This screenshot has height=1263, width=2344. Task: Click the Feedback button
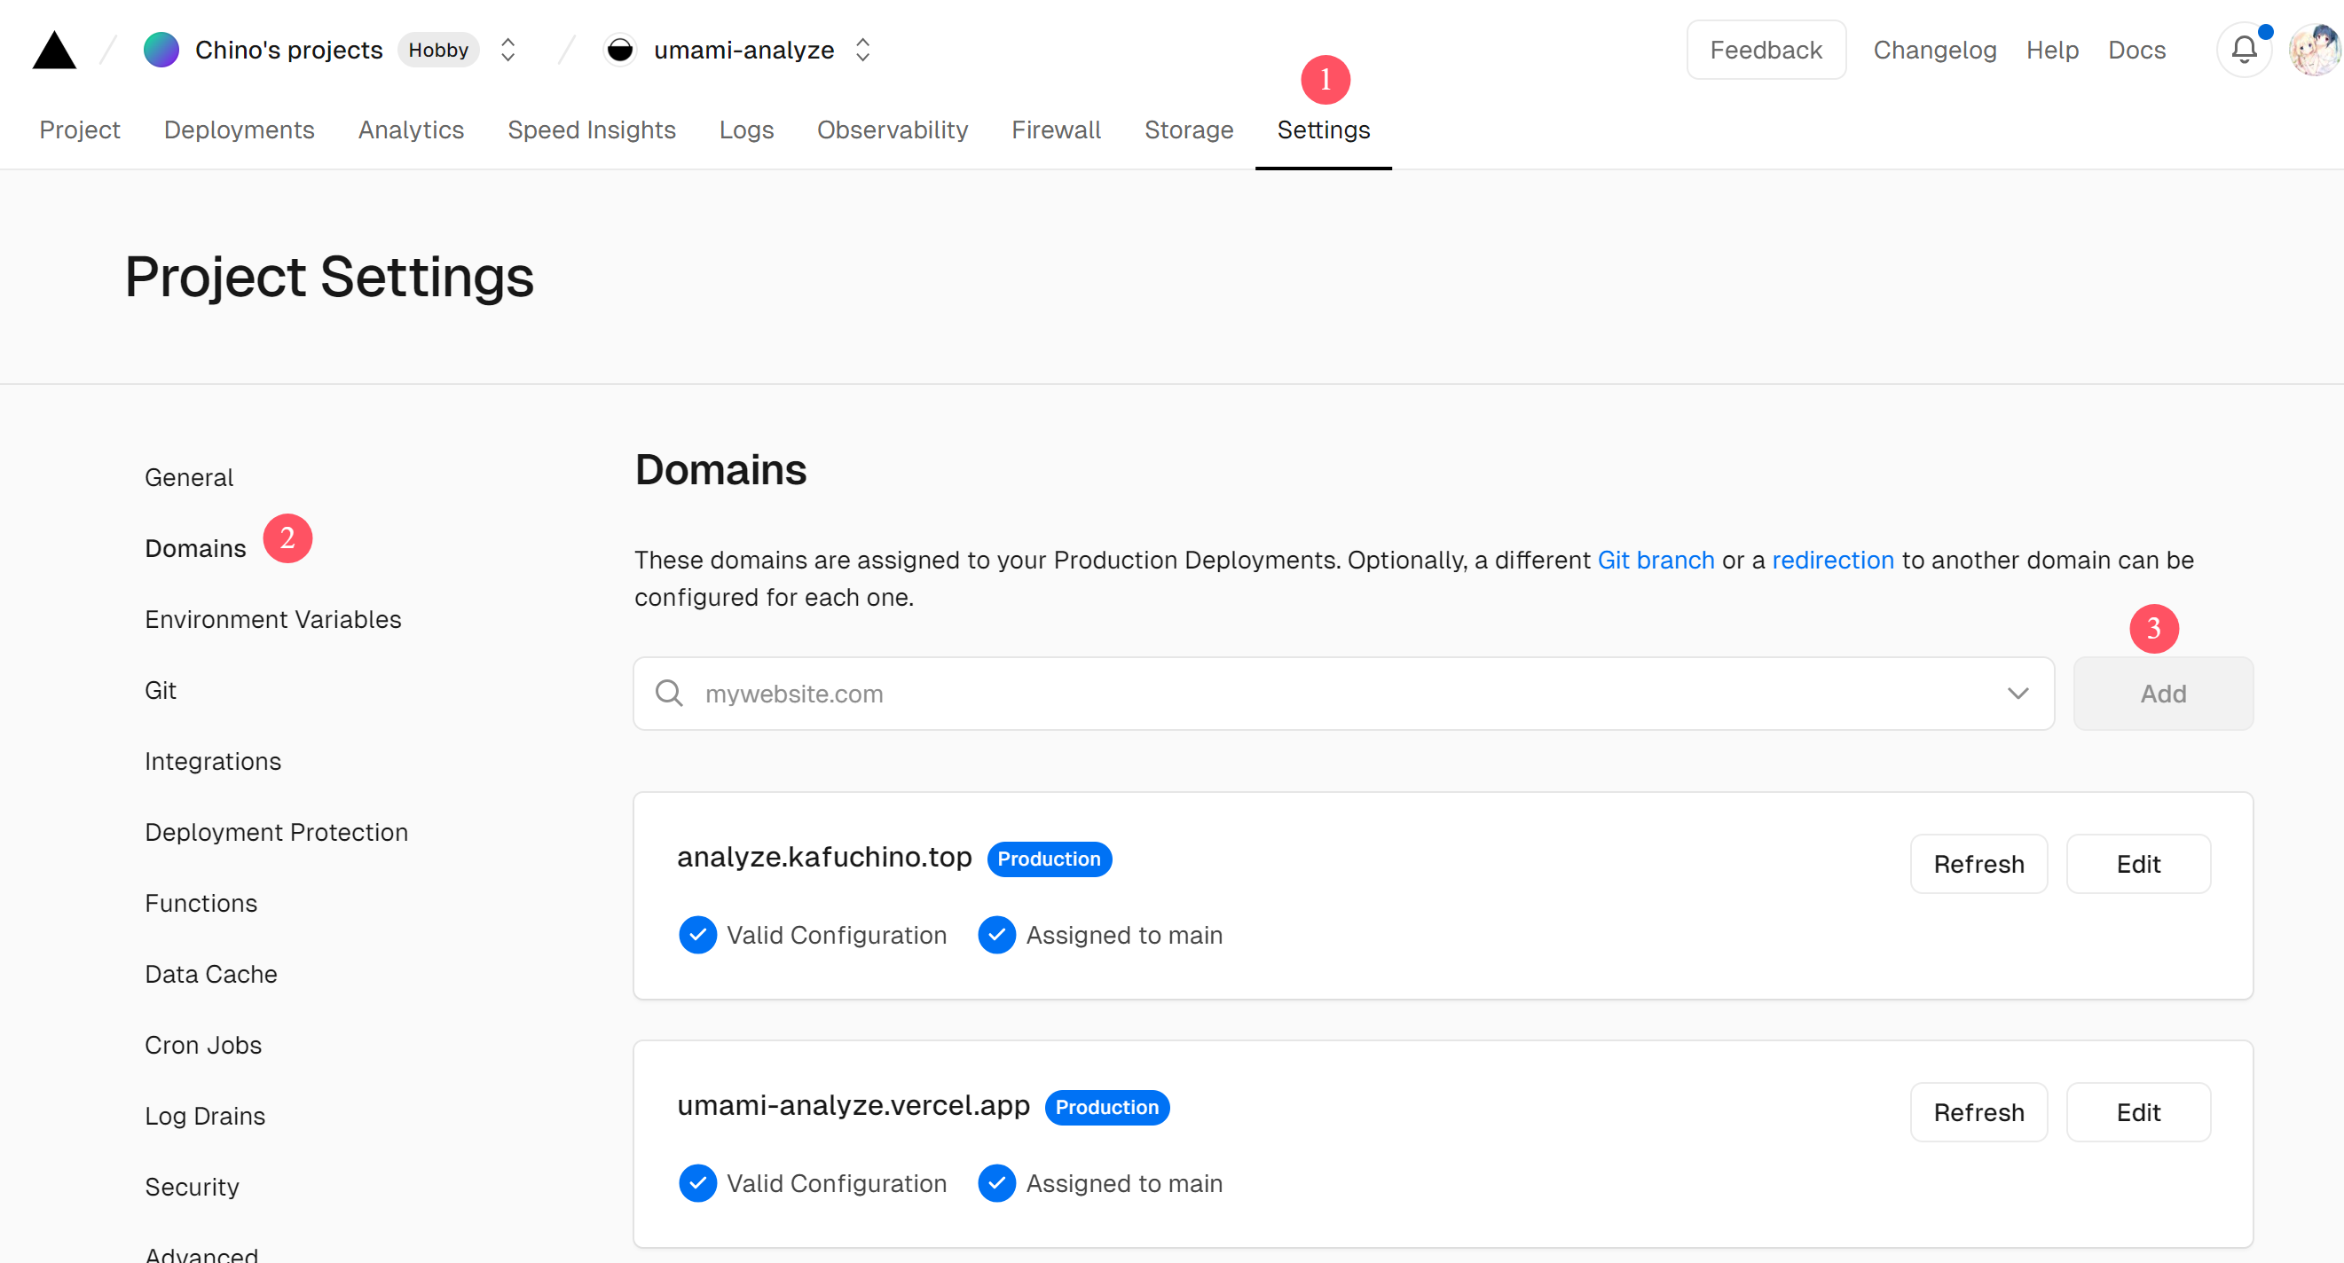[1766, 50]
